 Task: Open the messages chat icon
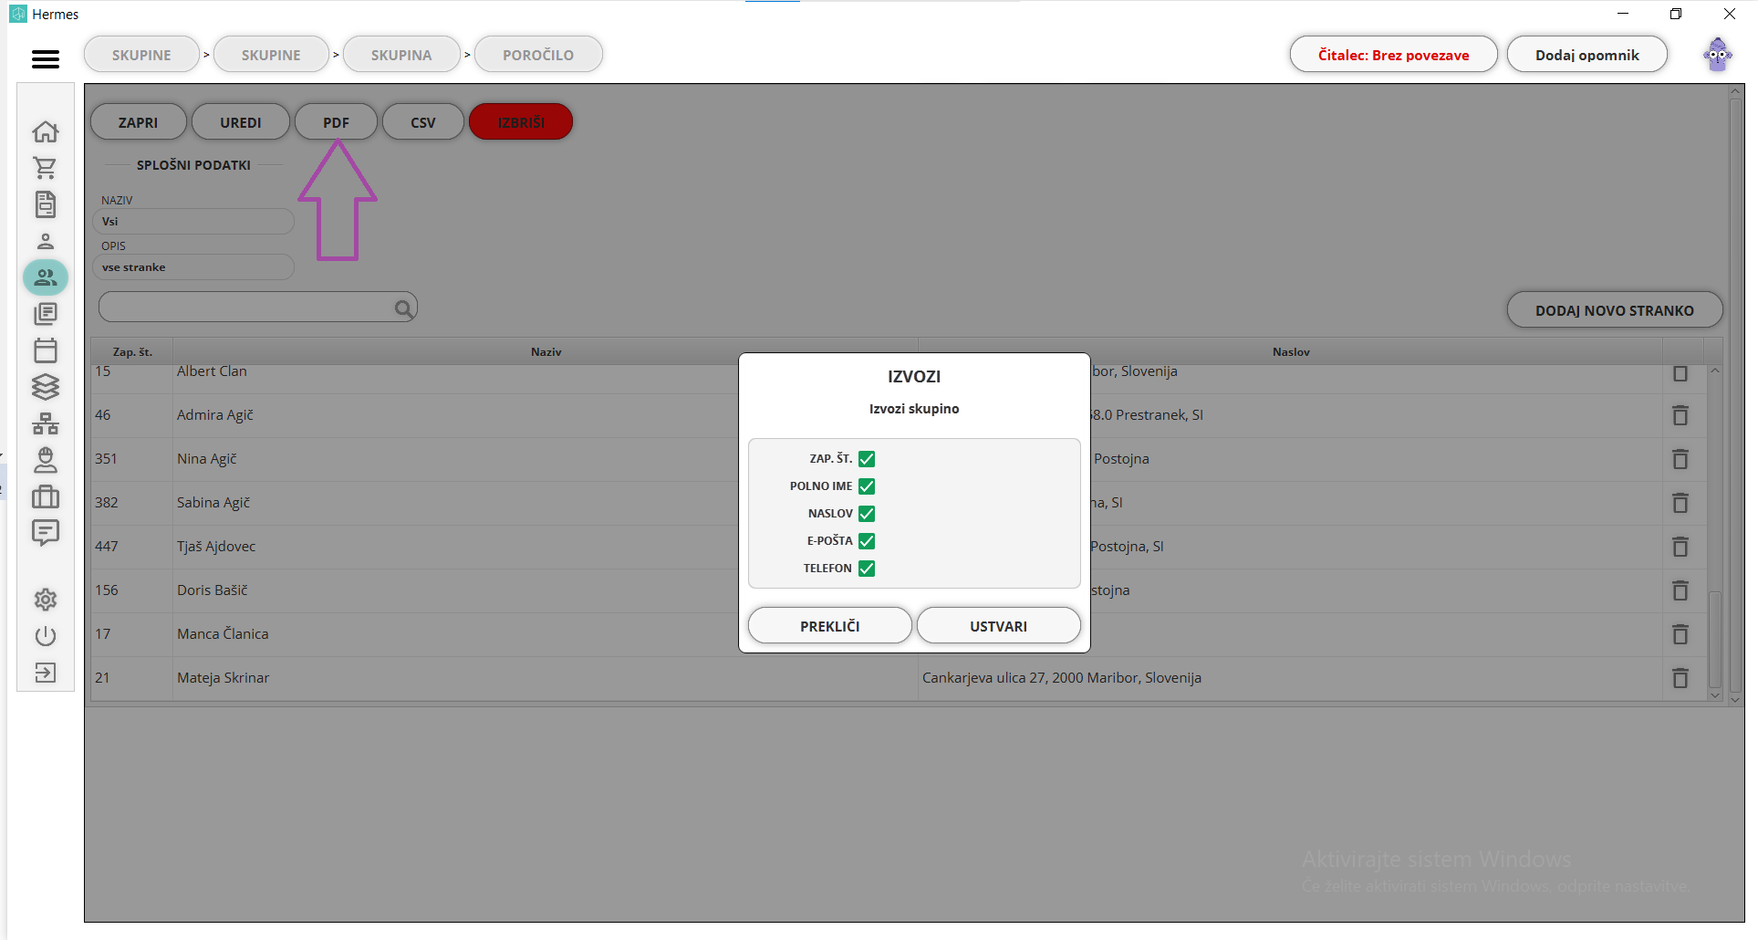46,532
